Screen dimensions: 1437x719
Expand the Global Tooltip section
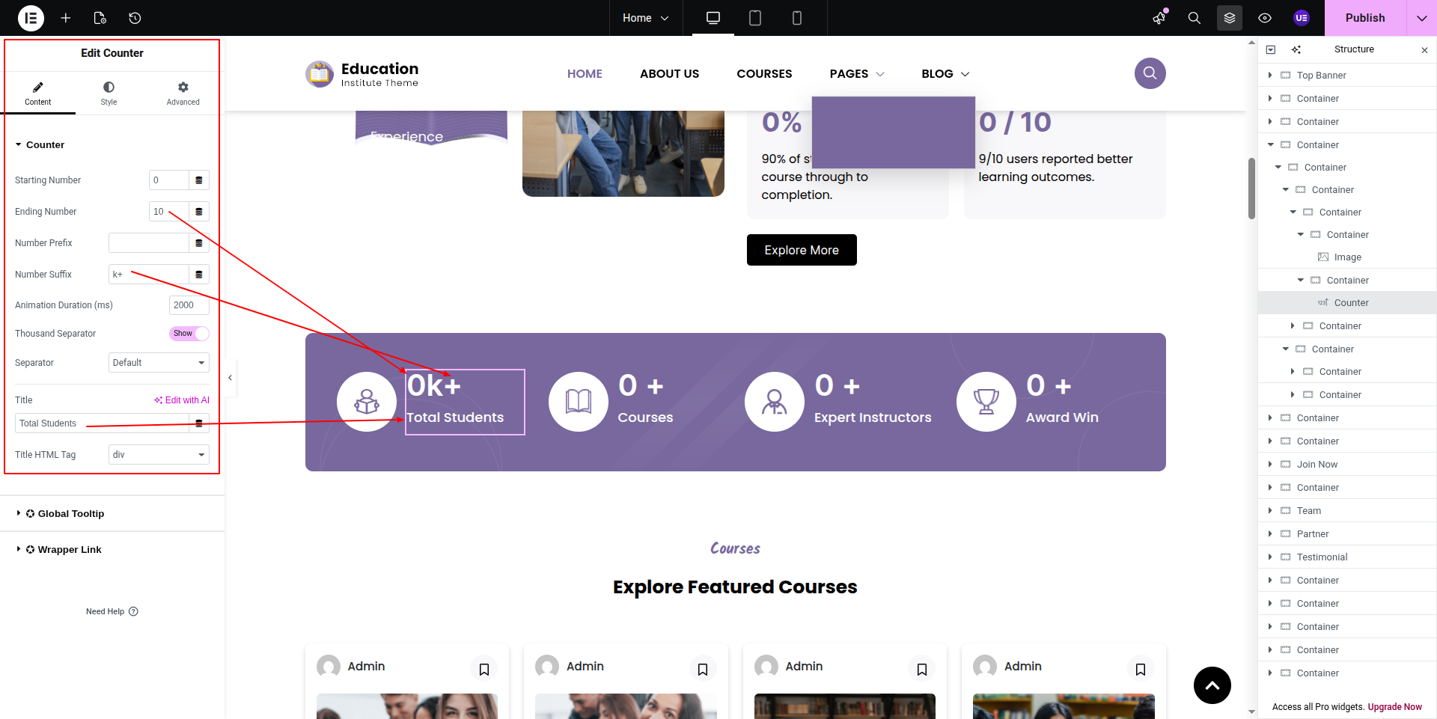tap(71, 514)
